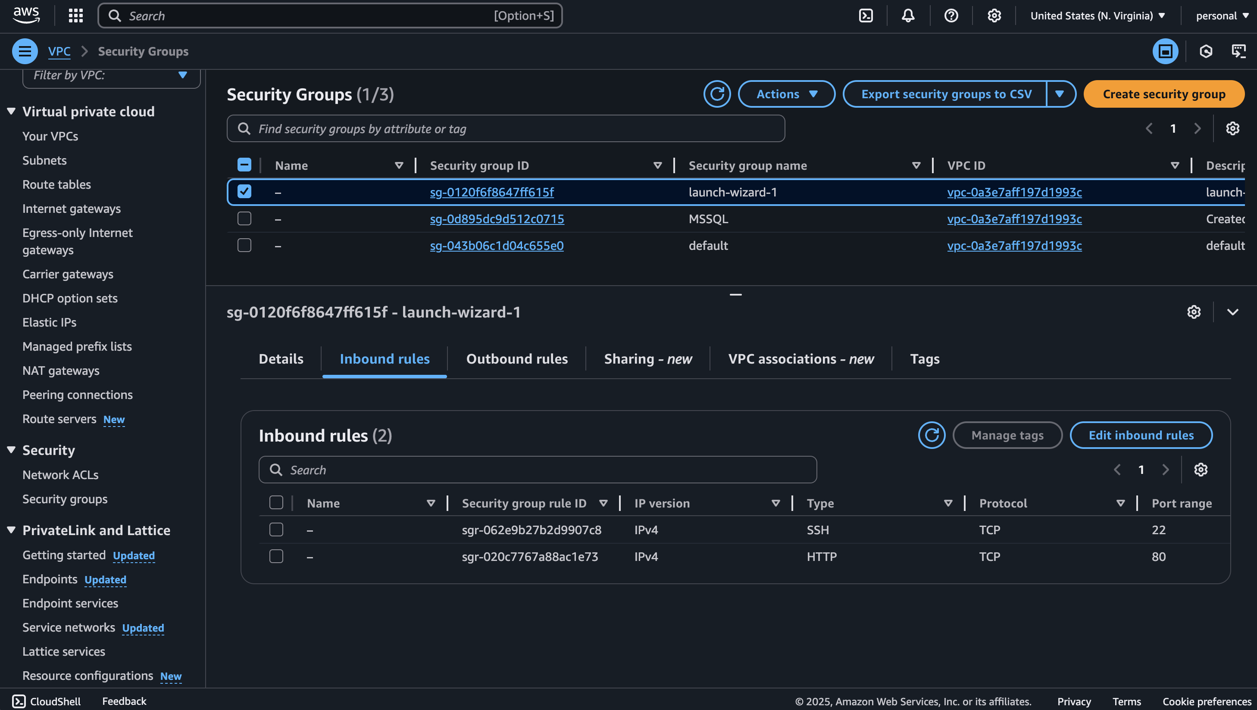Open Inbound rules table preferences gear
The image size is (1257, 710).
pos(1201,470)
